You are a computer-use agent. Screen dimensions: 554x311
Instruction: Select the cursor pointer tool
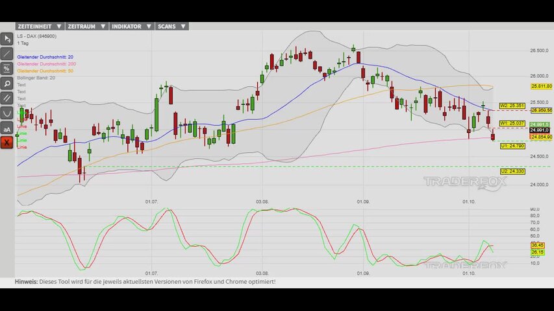point(6,39)
